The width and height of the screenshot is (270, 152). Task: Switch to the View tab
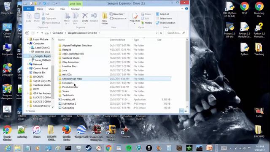click(x=62, y=9)
